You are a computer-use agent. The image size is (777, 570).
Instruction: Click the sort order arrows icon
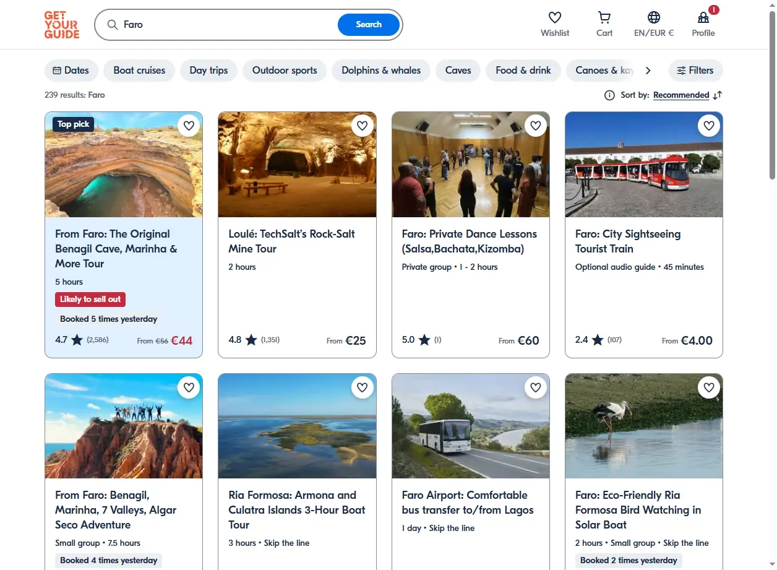[x=718, y=95]
